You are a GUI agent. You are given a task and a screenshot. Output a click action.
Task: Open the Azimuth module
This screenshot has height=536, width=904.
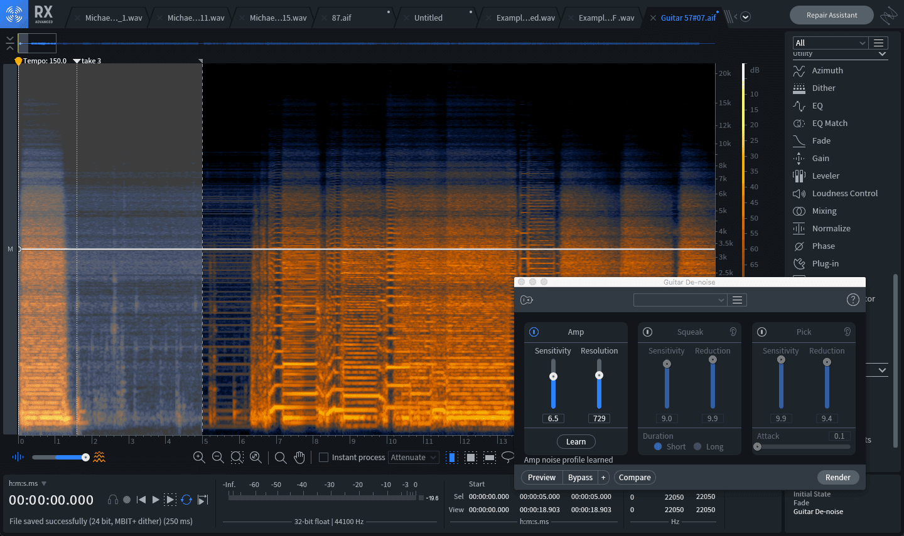coord(827,71)
